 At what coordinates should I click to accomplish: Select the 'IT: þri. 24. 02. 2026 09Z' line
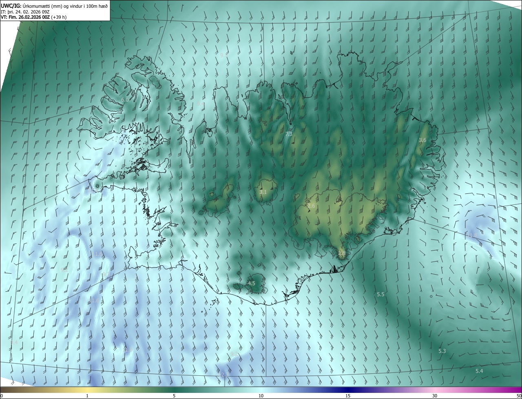[x=25, y=11]
